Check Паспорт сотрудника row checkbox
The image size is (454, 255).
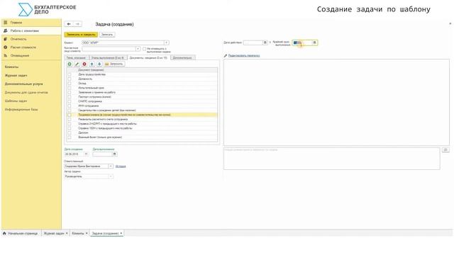tap(70, 97)
